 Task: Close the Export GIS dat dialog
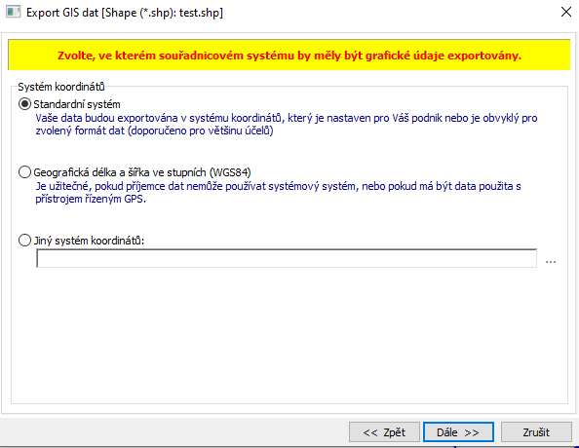point(565,12)
